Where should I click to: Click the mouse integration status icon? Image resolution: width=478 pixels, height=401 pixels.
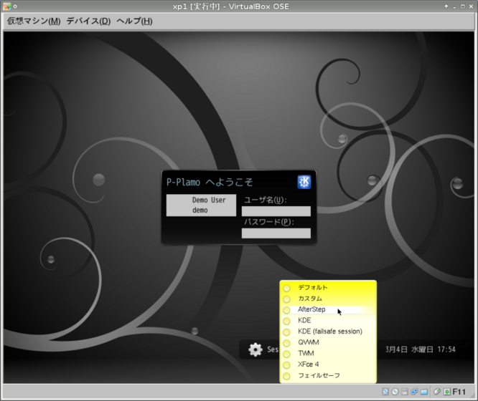pos(437,392)
